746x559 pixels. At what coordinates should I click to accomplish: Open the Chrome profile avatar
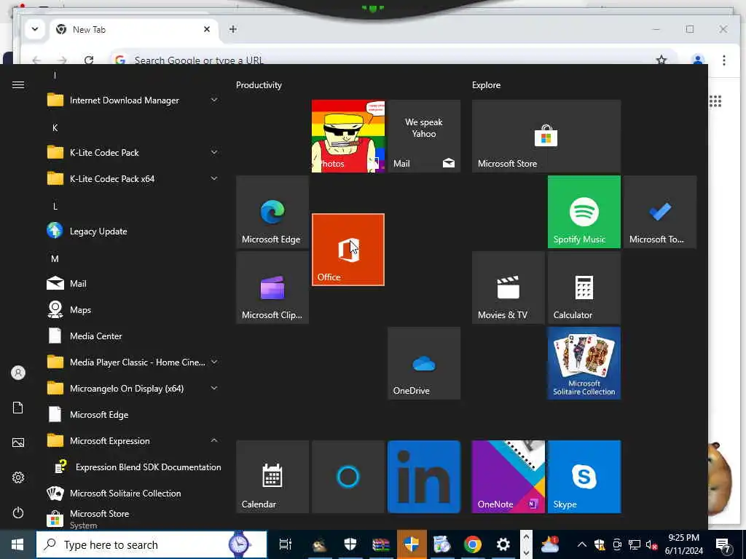click(698, 60)
